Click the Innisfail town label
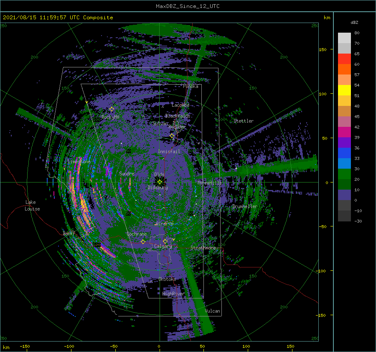 tap(169, 152)
